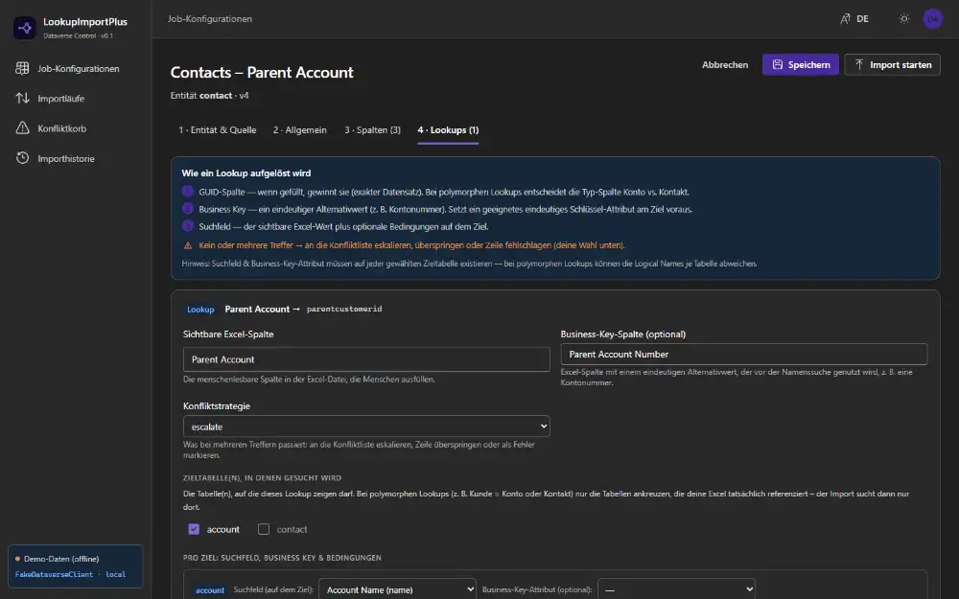Switch to the 1 · Entität & Quelle tab

click(217, 130)
